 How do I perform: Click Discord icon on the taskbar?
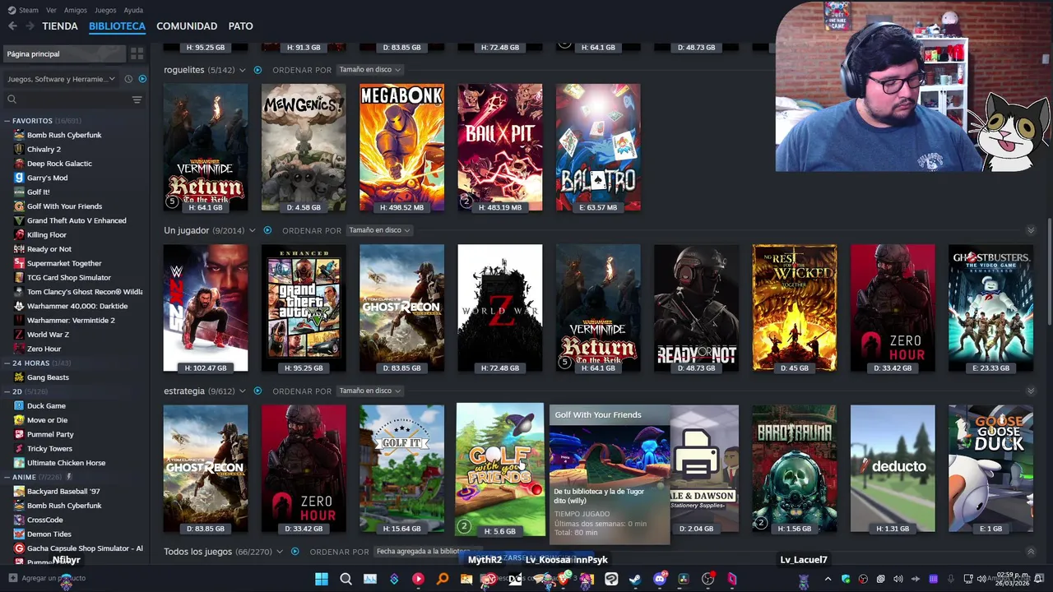(x=659, y=579)
